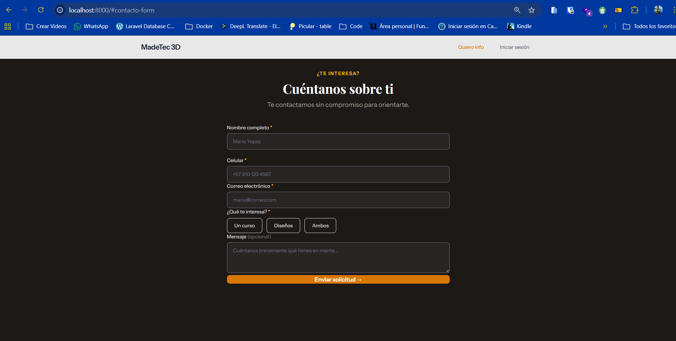Submit with Enviar solicitud button
The width and height of the screenshot is (676, 341).
click(338, 279)
